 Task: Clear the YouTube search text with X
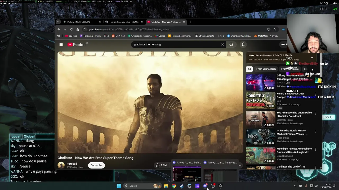click(223, 45)
